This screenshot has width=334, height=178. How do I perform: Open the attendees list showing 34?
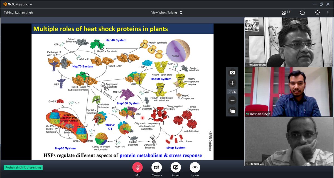tap(286, 13)
